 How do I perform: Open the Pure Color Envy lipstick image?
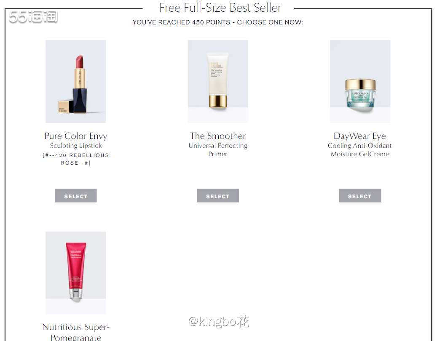pyautogui.click(x=75, y=81)
